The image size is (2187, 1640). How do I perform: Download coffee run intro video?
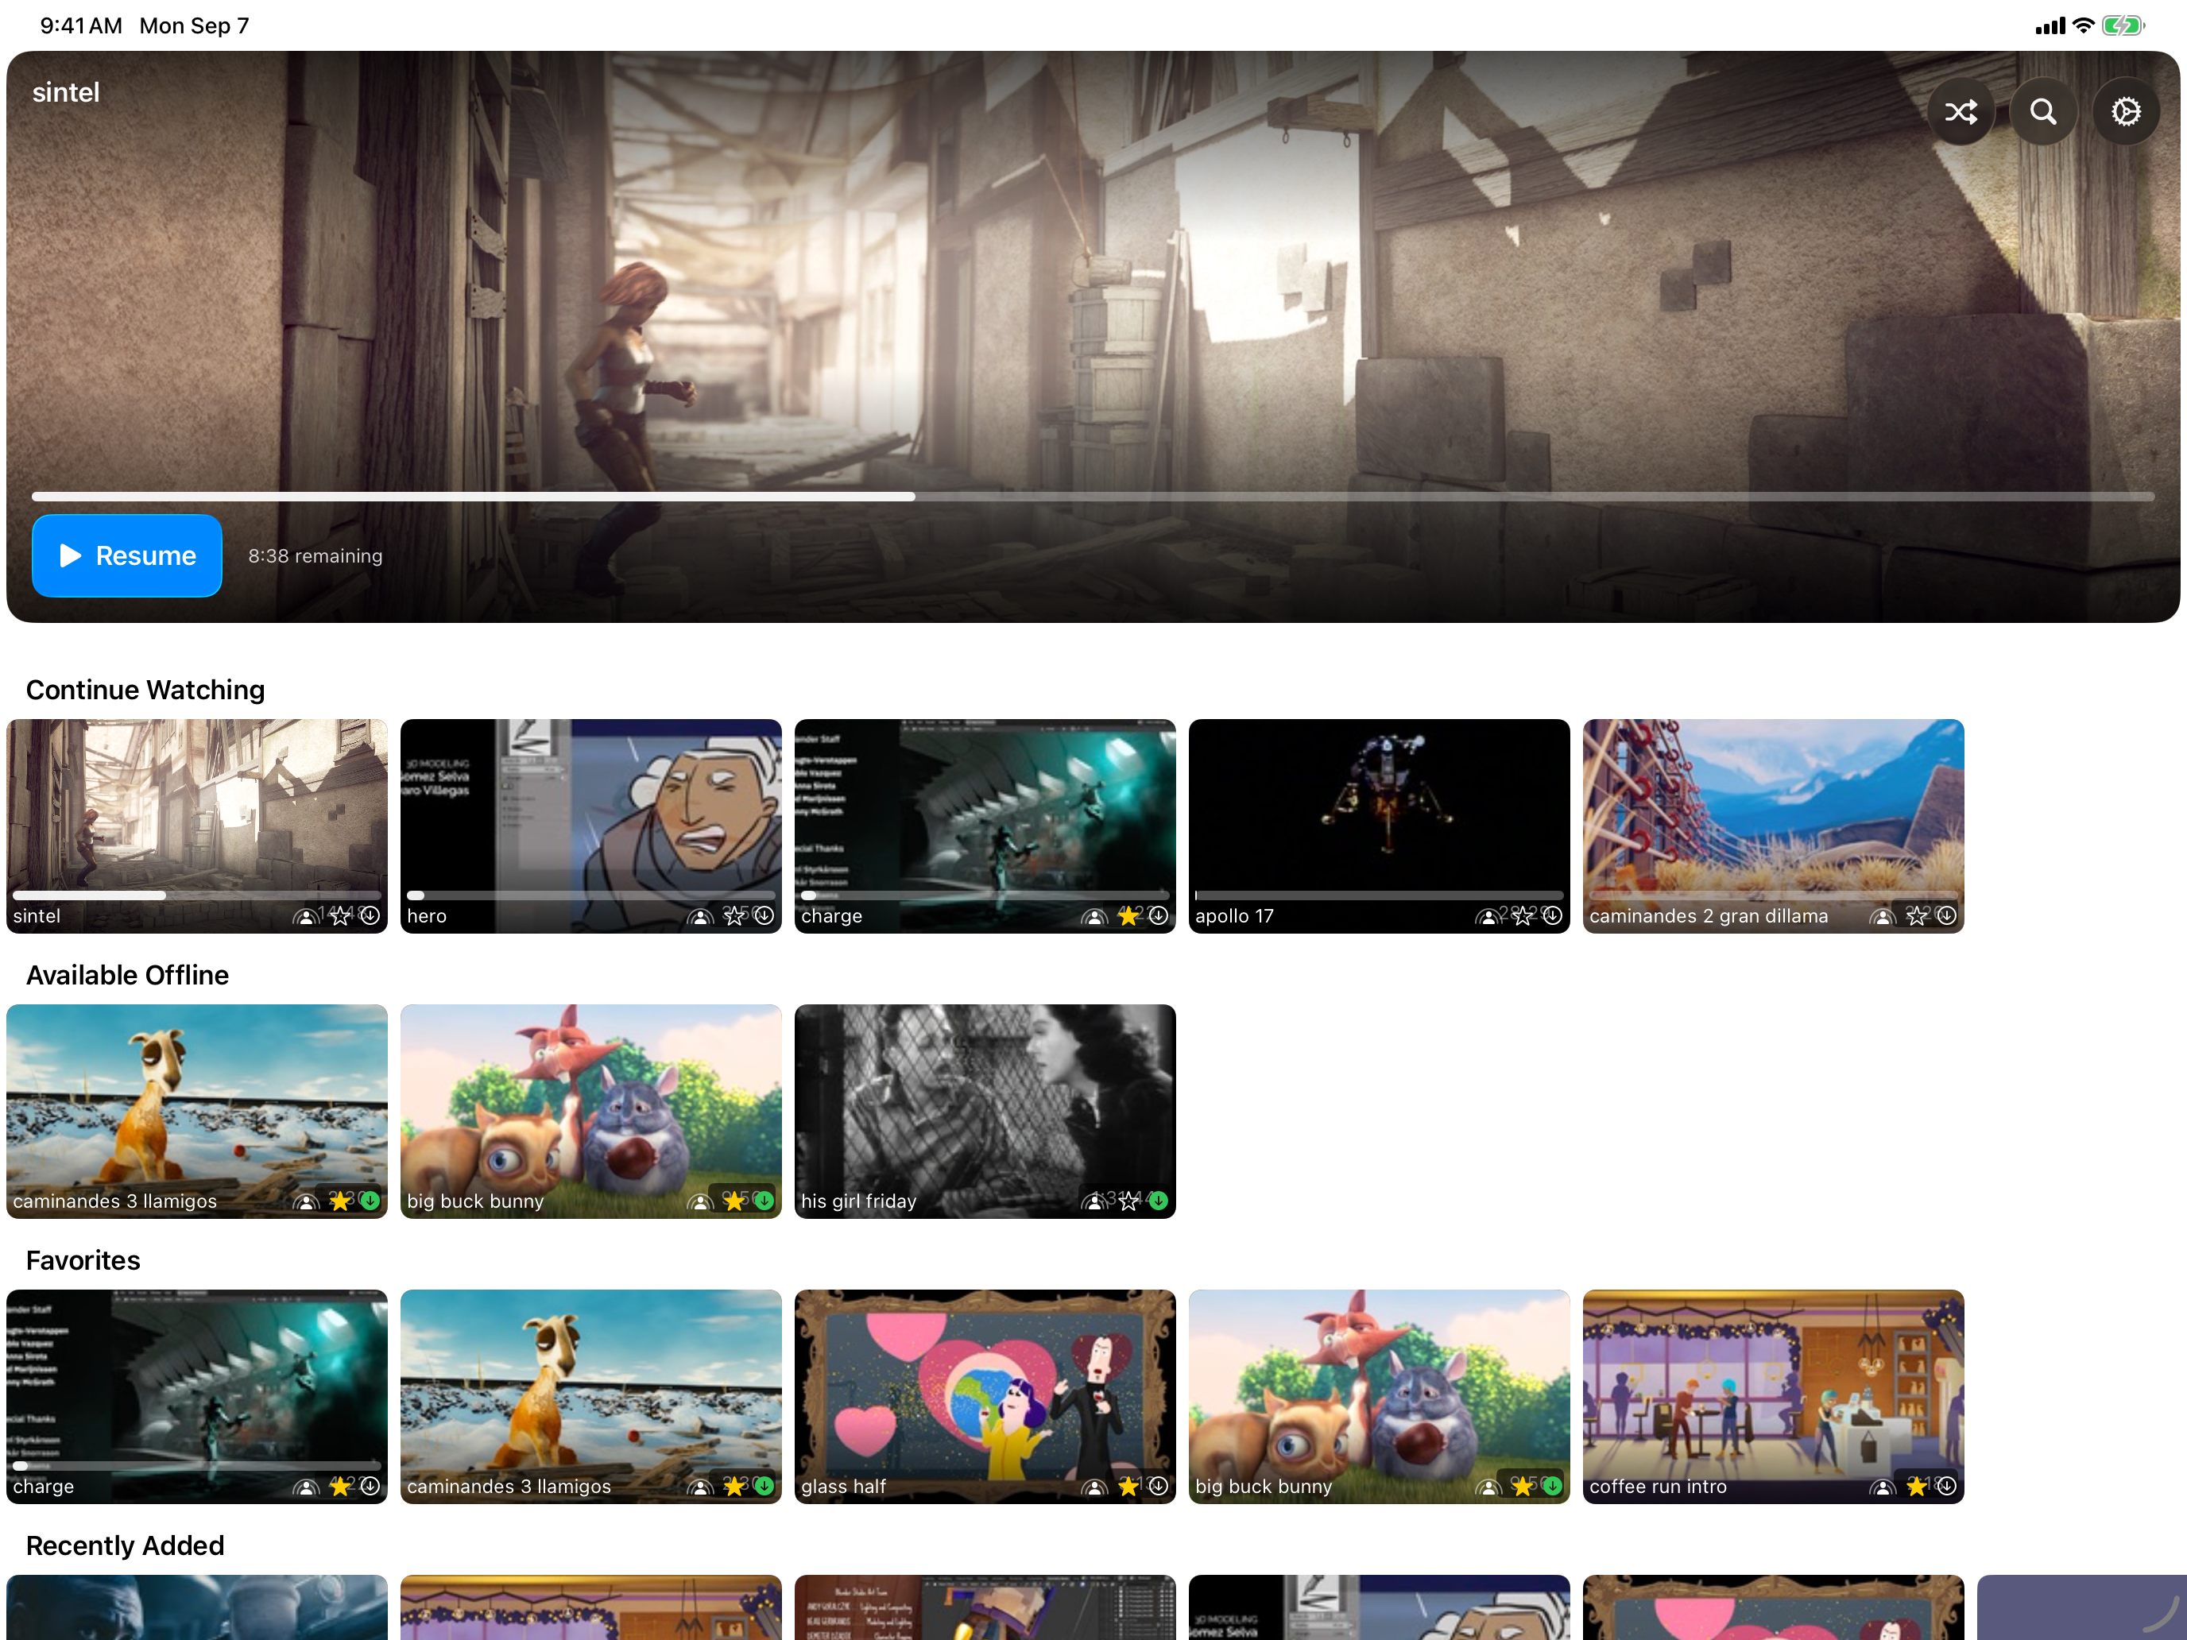[x=1947, y=1486]
